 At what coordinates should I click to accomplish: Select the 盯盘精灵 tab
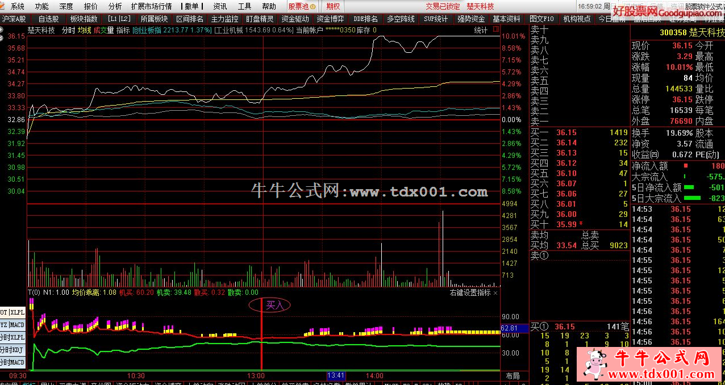point(260,19)
